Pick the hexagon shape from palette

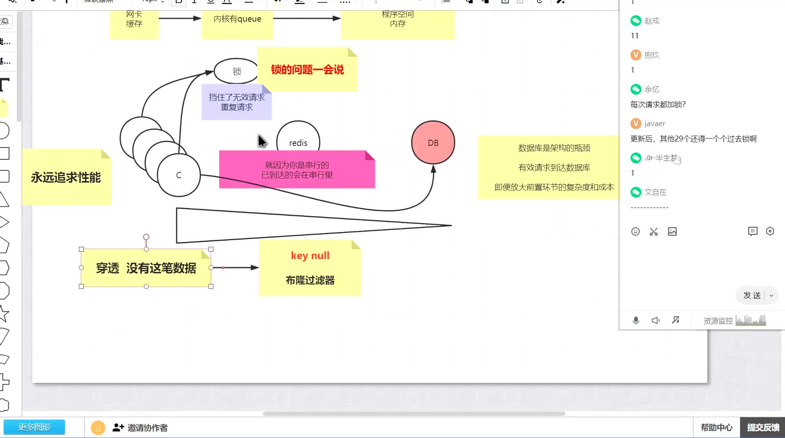4,268
